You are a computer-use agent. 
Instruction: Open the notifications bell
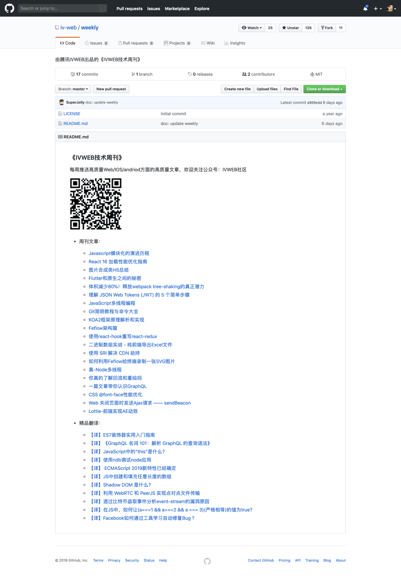click(x=365, y=8)
